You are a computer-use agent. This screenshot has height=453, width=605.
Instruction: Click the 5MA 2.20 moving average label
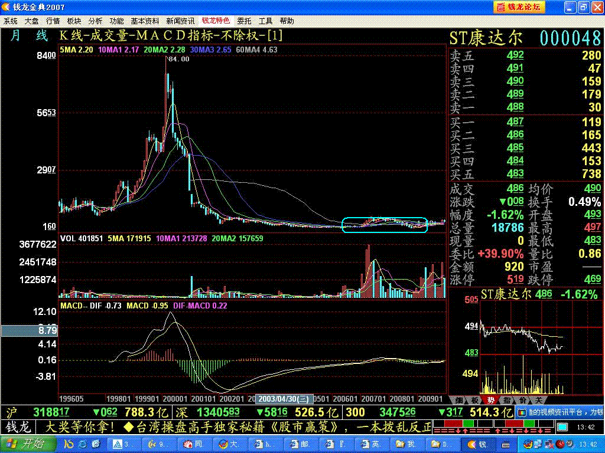point(76,50)
